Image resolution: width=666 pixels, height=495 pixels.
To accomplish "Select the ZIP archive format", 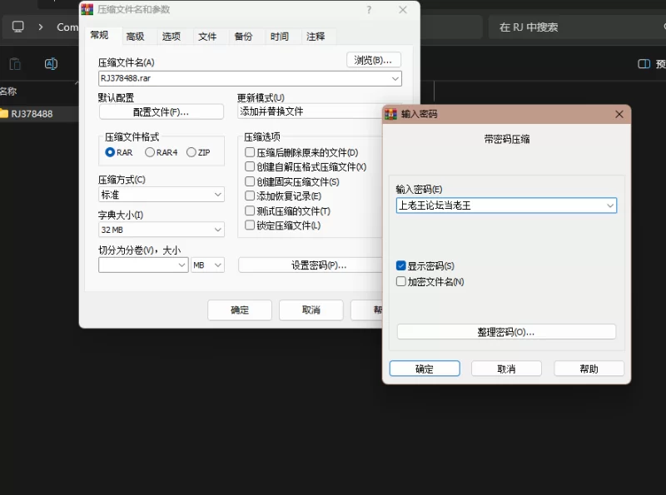I will tap(191, 152).
